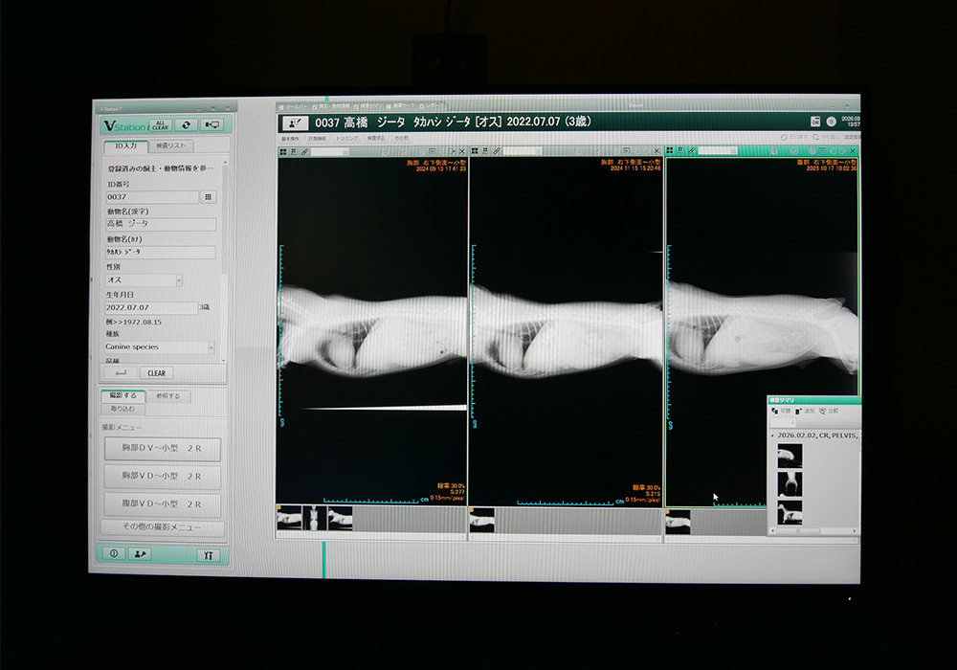
Task: Click the 追加 icon in 検査サマリ panel
Action: click(798, 412)
